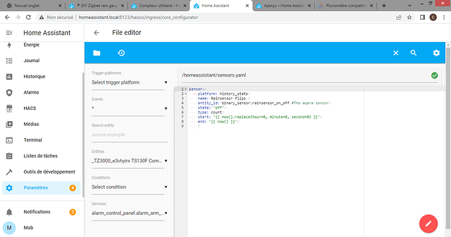
Task: Click the Search entity input field
Action: tap(129, 135)
